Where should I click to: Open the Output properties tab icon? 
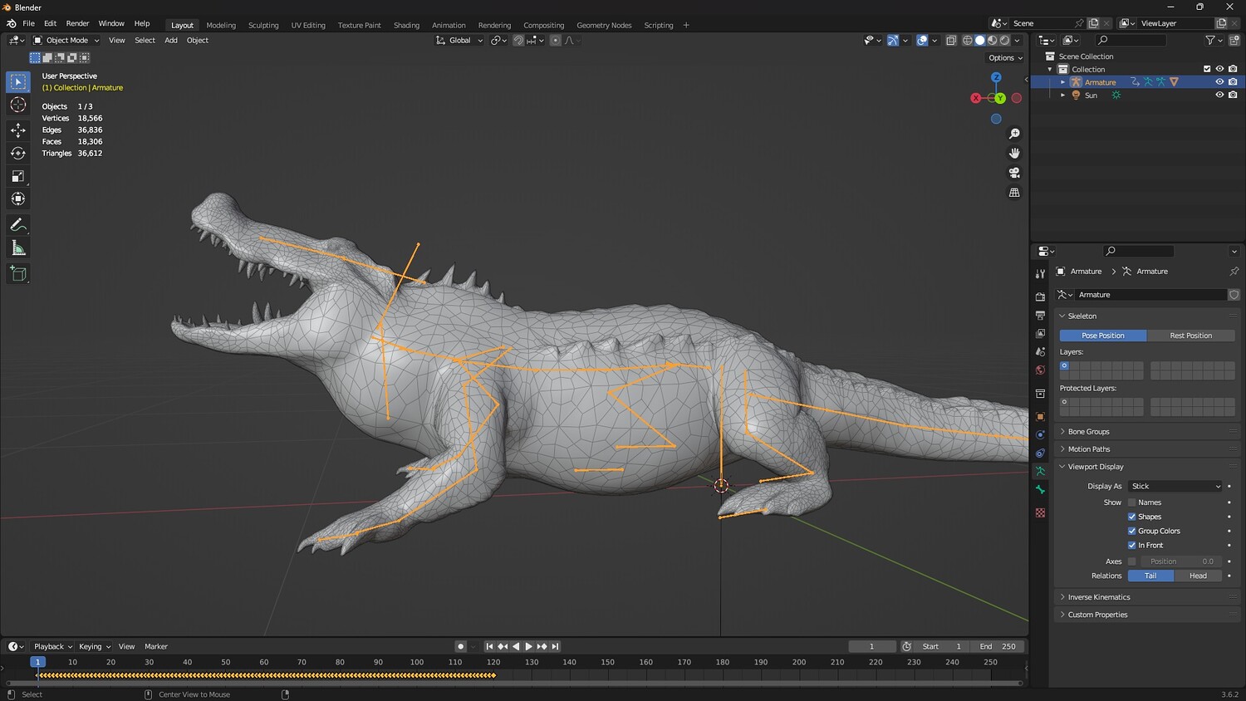click(x=1040, y=315)
